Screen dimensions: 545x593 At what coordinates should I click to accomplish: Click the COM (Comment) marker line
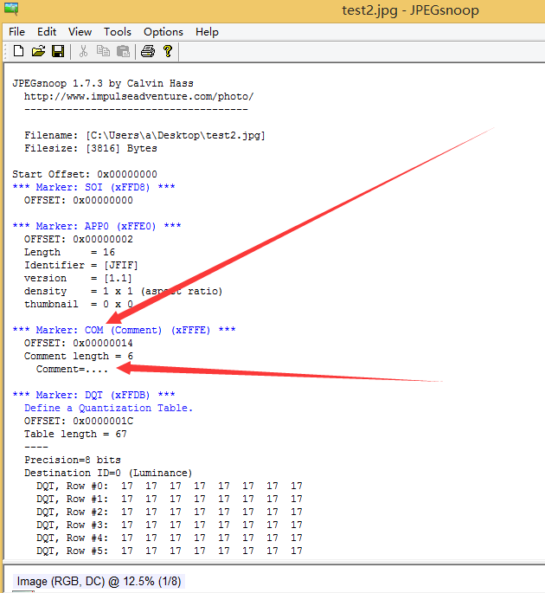pos(124,330)
